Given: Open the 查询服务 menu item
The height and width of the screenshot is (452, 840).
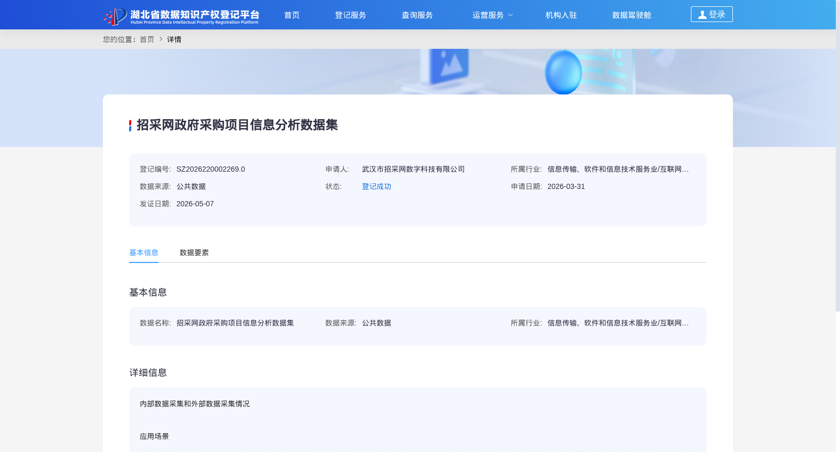Looking at the screenshot, I should tap(417, 15).
